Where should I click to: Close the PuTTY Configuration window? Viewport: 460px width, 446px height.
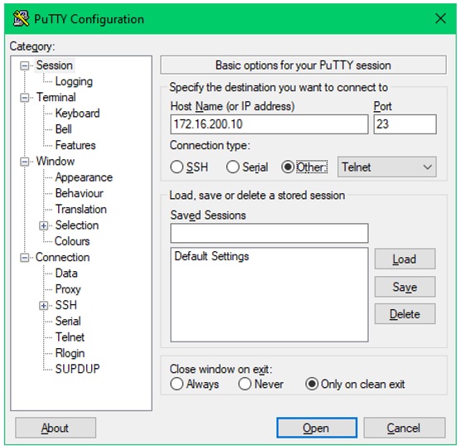(440, 18)
